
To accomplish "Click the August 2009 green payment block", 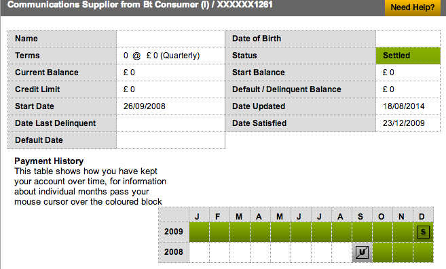I will pos(341,232).
